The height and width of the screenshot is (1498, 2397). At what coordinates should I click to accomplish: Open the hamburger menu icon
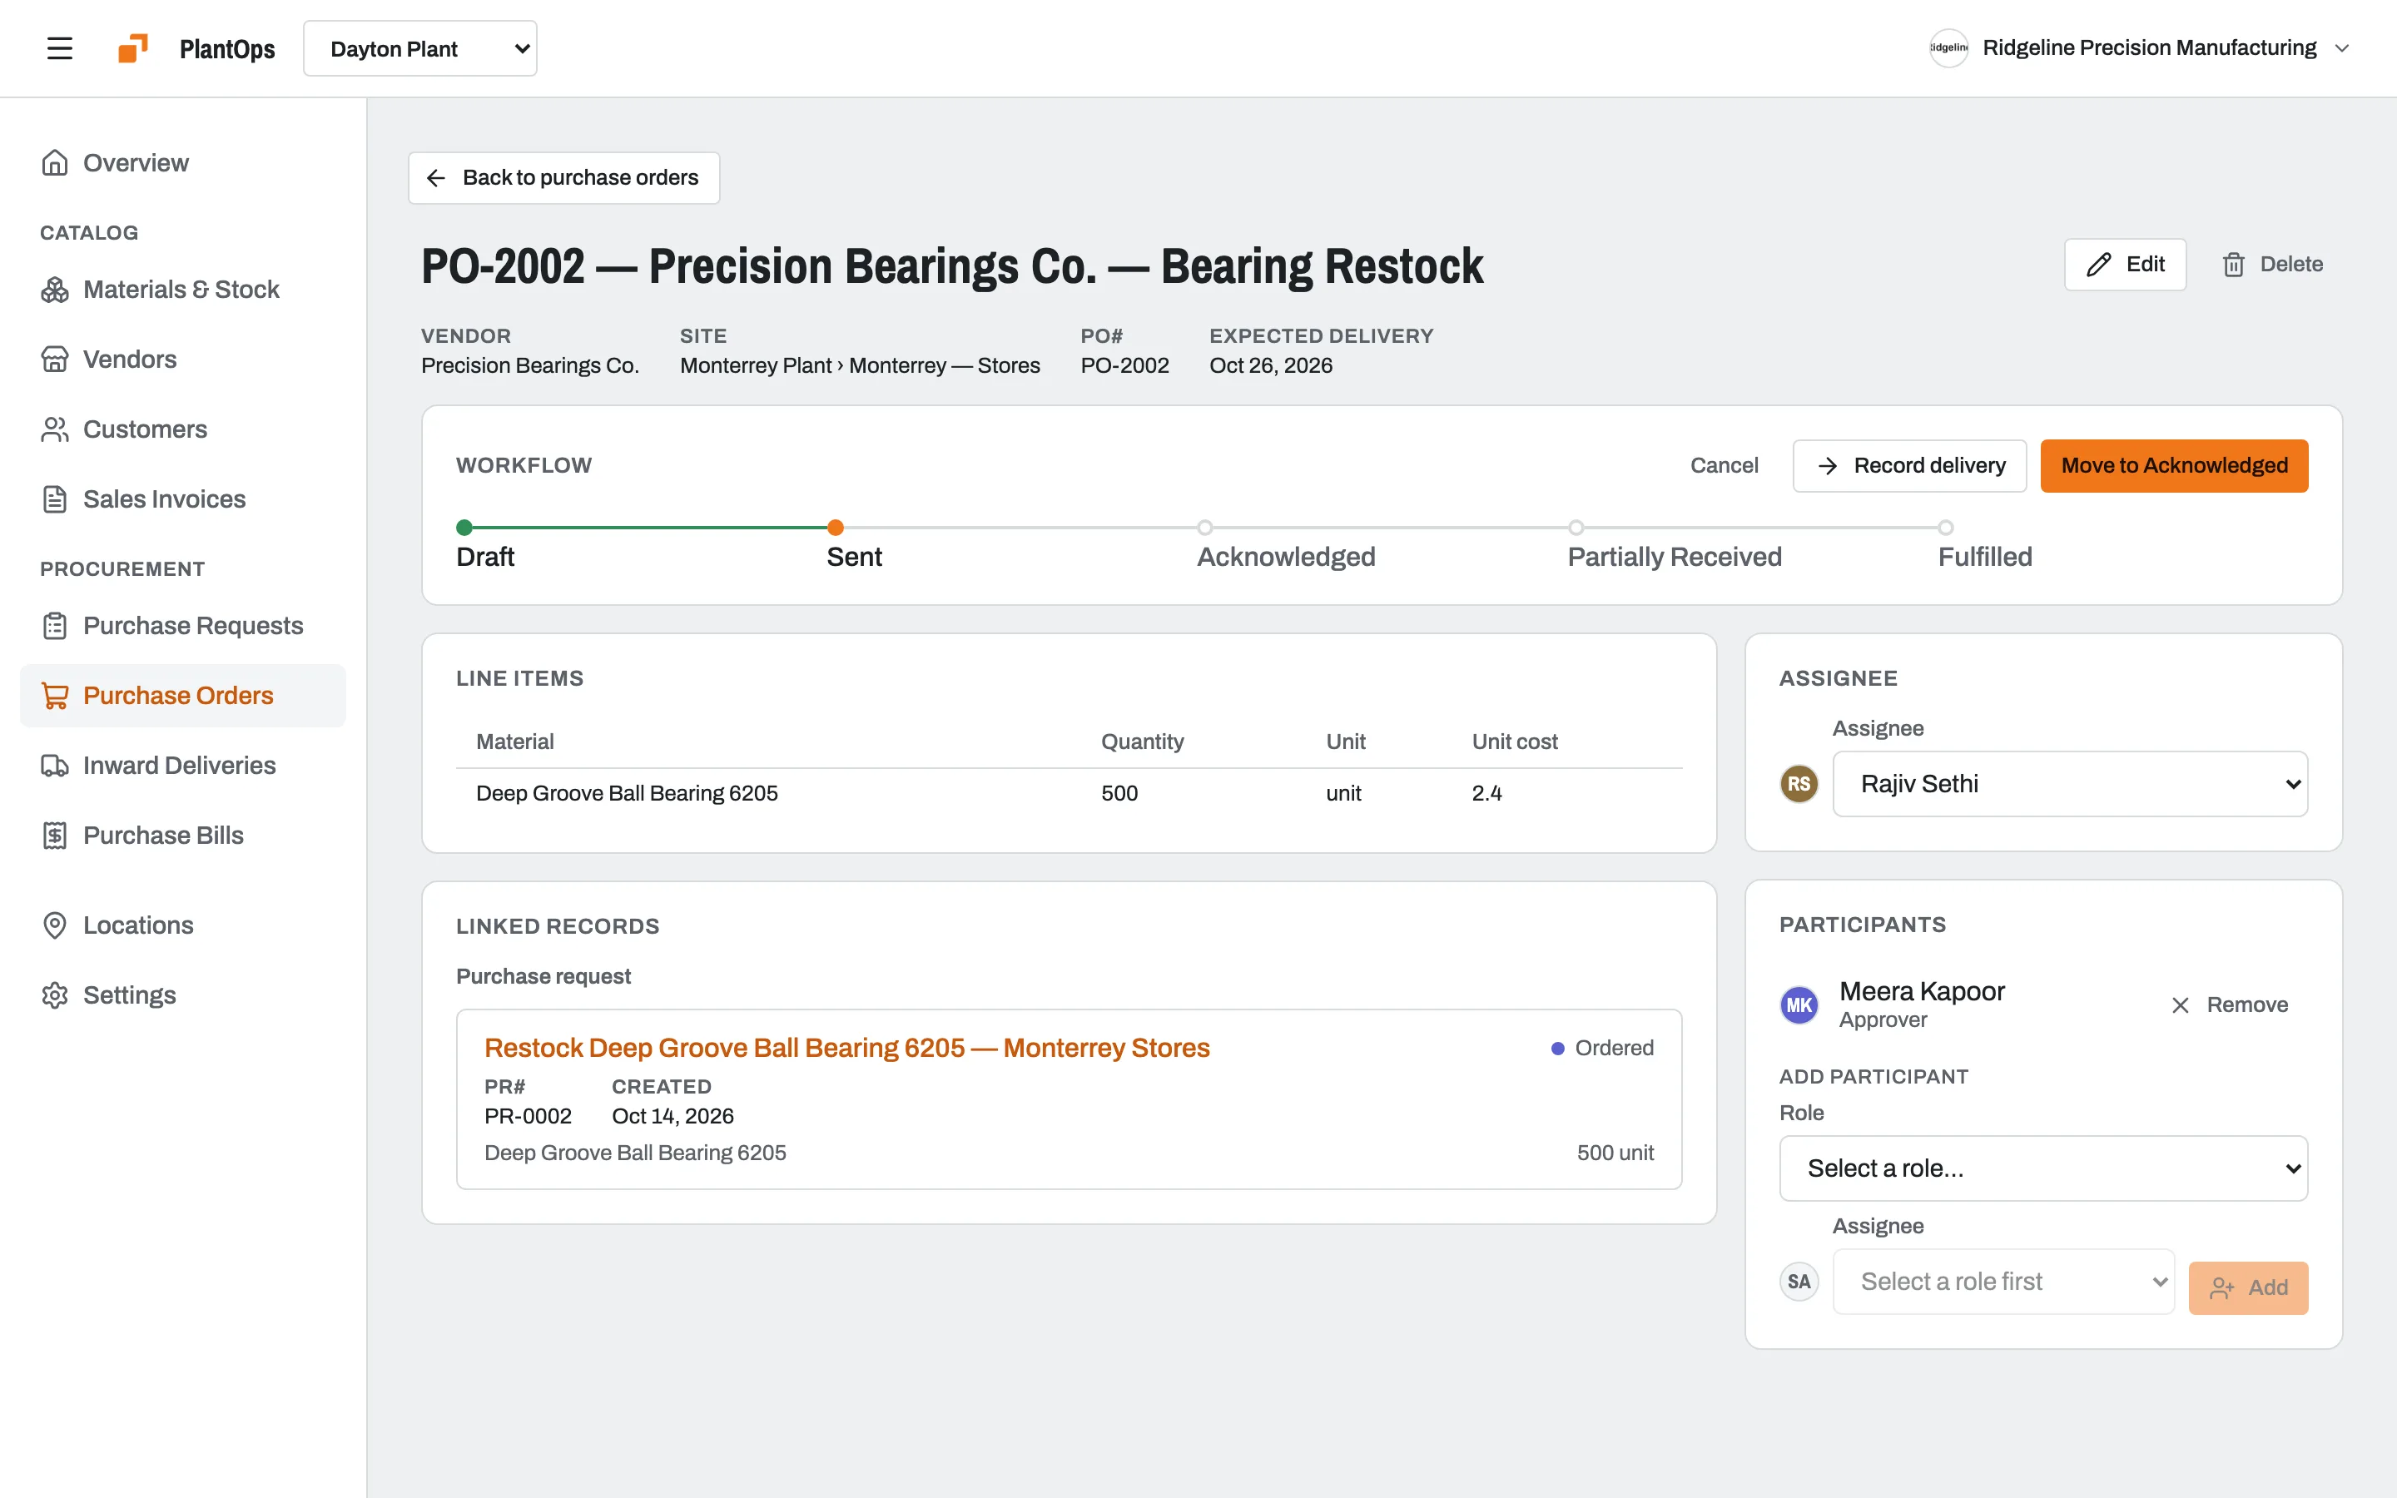(x=59, y=48)
